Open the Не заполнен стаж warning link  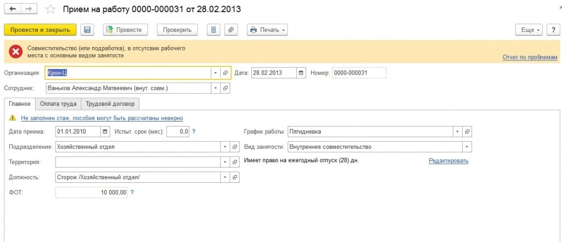(x=102, y=118)
